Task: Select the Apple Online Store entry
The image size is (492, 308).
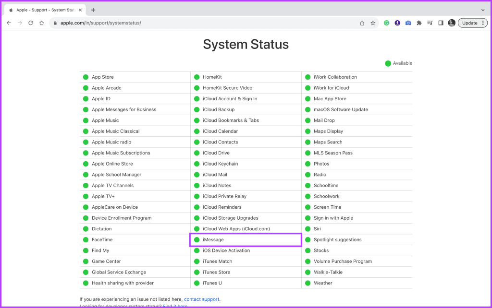Action: pyautogui.click(x=112, y=164)
